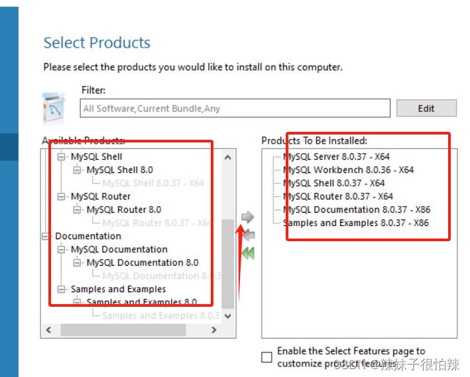Click the add product right arrow
Viewport: 470px width, 377px height.
247,217
